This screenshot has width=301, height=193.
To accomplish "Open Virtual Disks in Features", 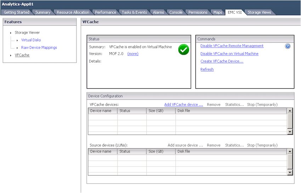I will click(x=31, y=40).
